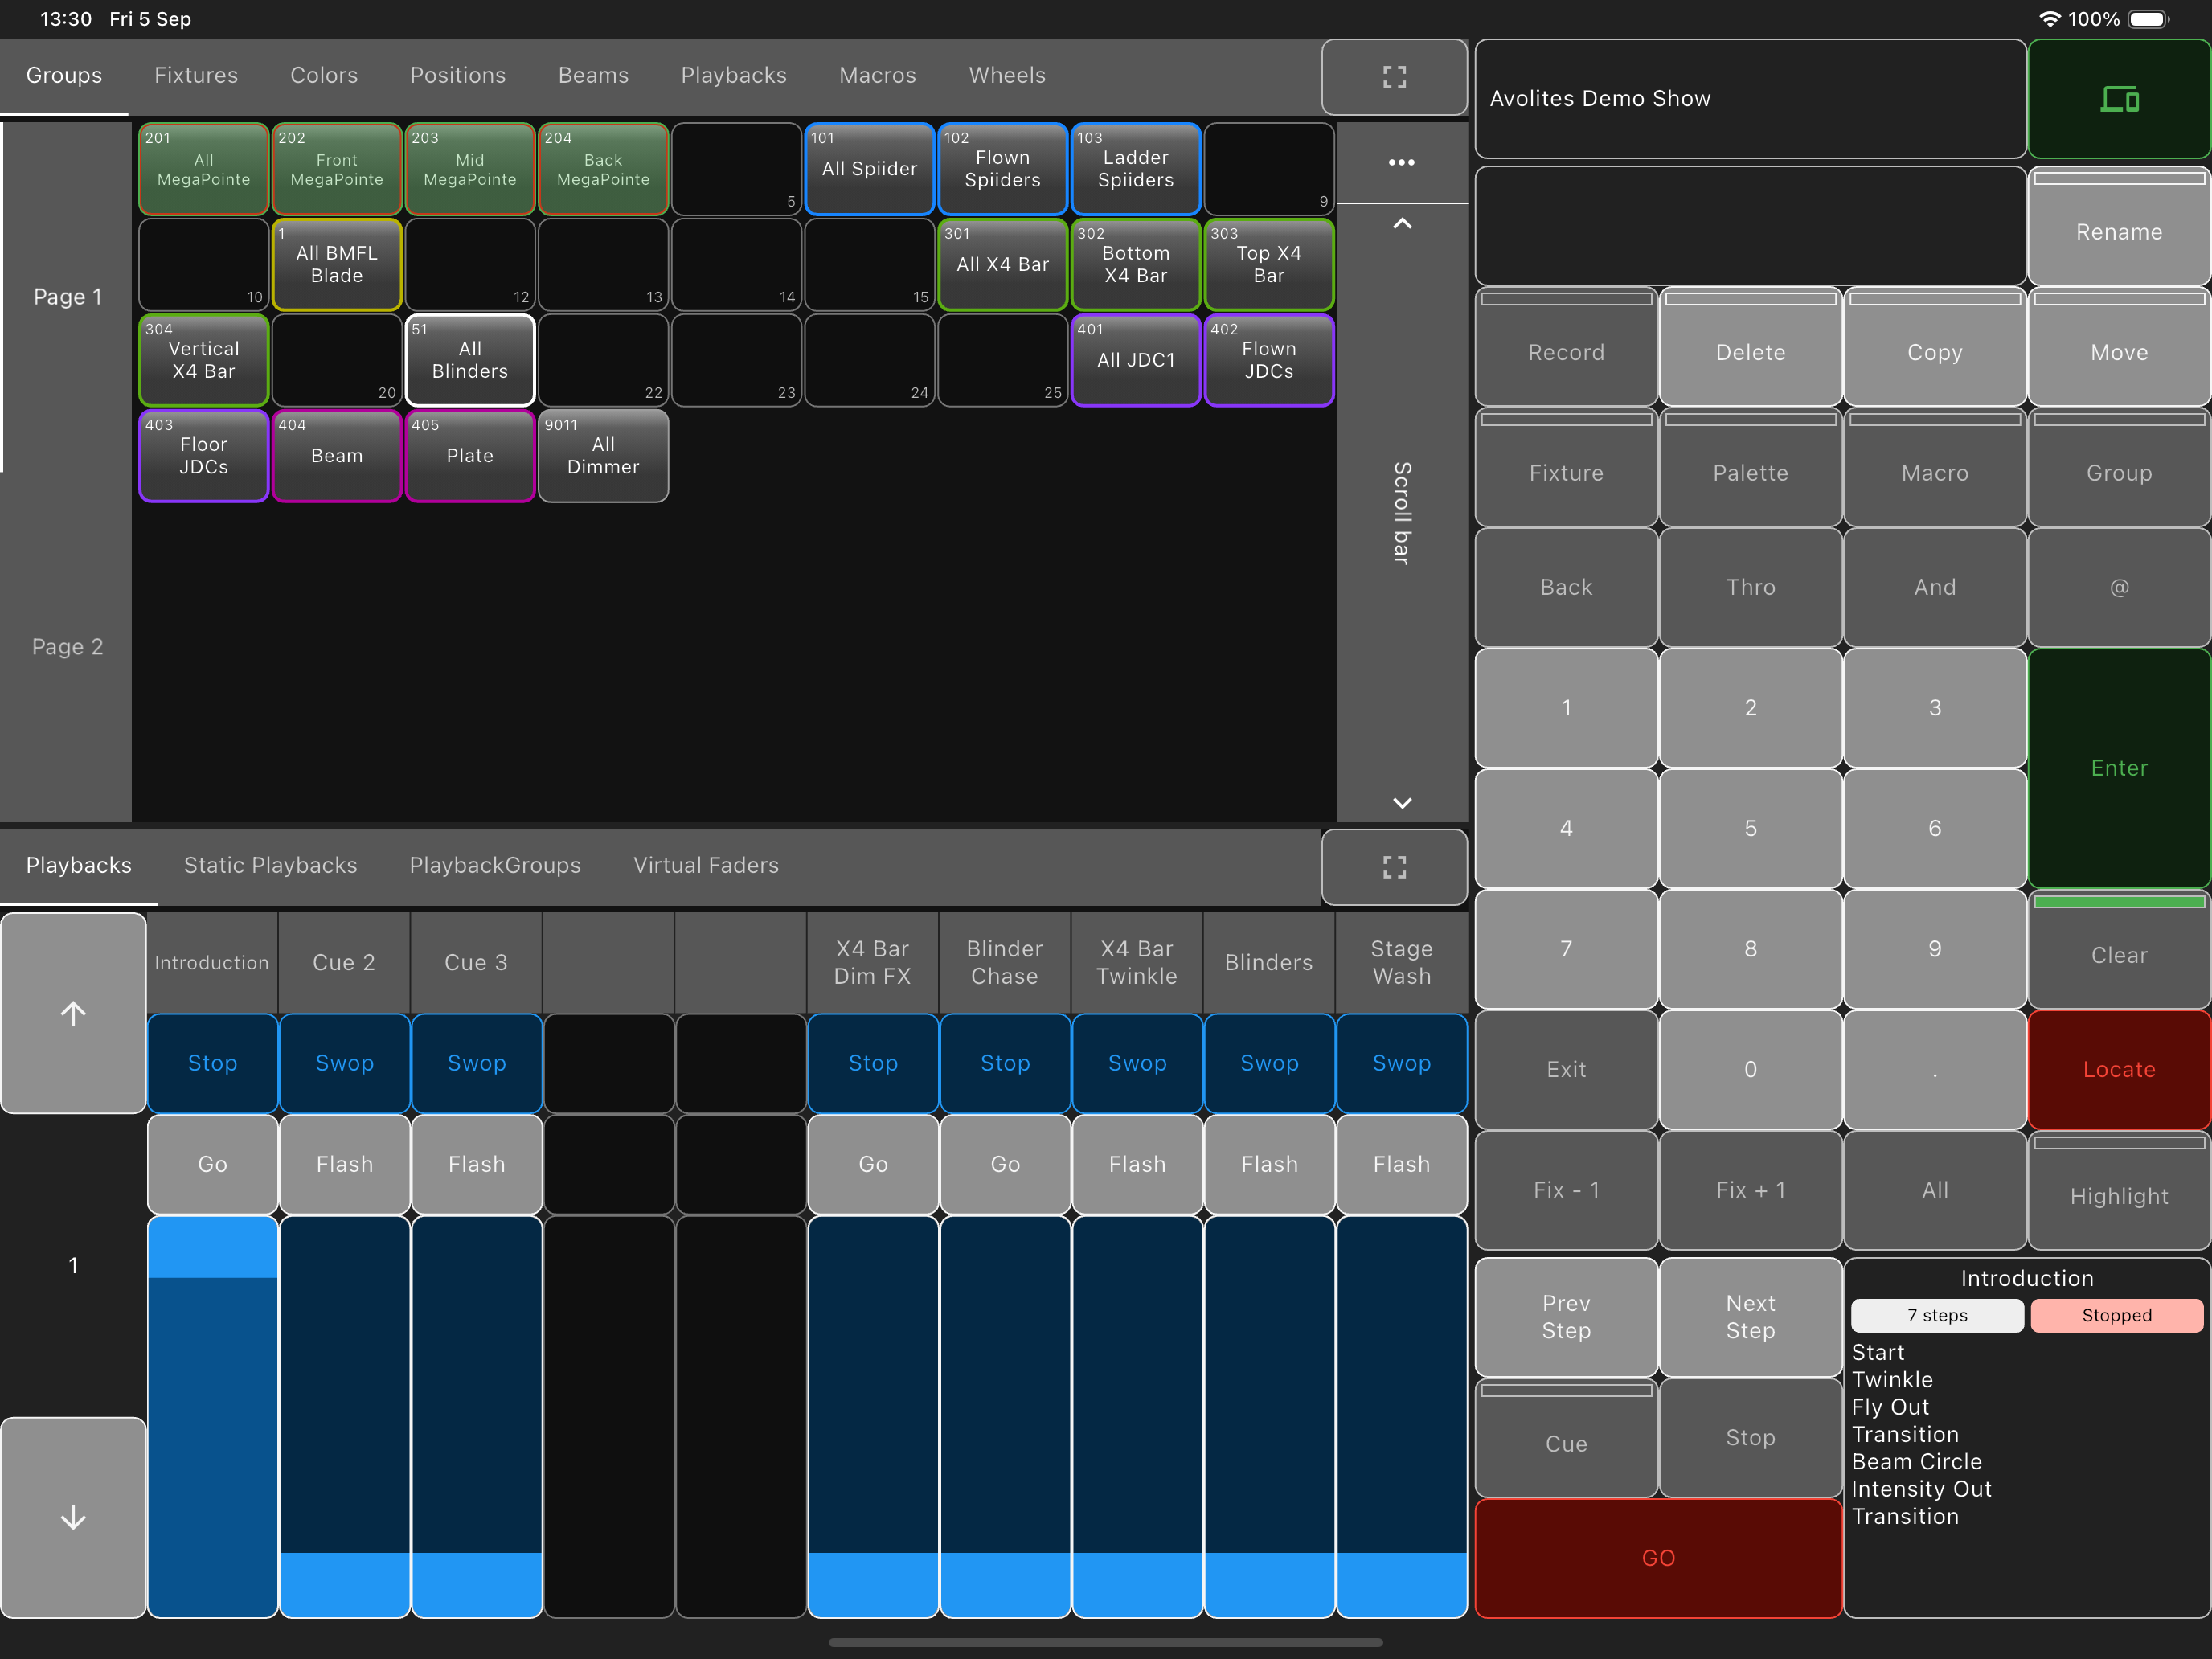Set the X4 Bar Twinkle fader

pos(1137,1416)
